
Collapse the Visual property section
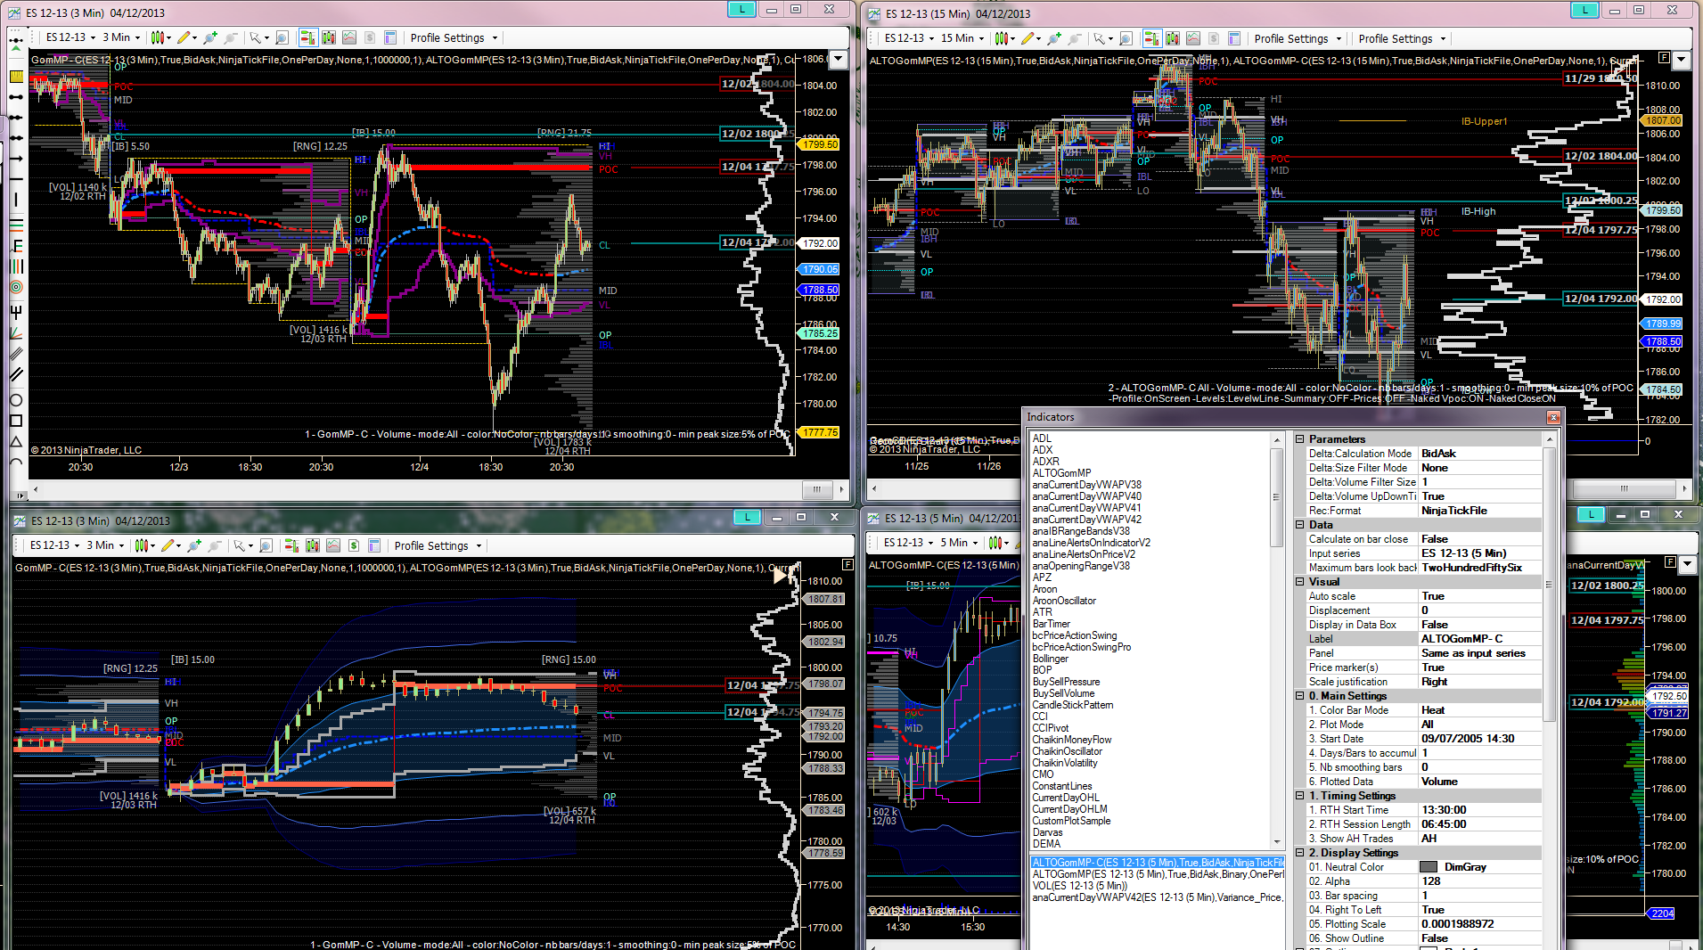(x=1300, y=582)
